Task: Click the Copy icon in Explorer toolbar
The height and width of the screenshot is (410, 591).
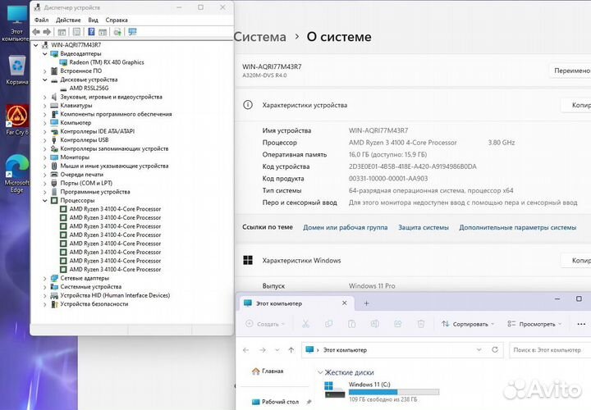Action: (328, 324)
